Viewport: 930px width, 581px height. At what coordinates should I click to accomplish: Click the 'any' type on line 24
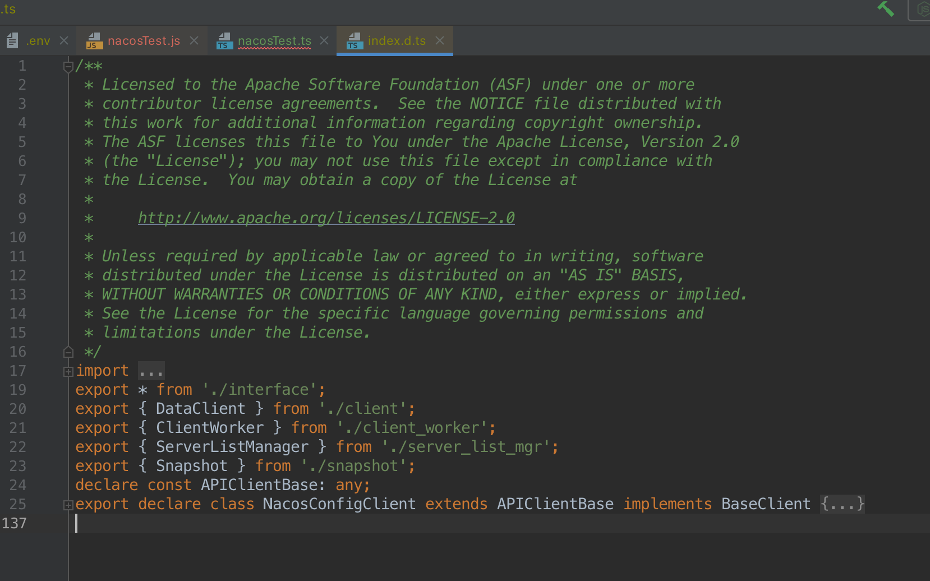[x=349, y=485]
